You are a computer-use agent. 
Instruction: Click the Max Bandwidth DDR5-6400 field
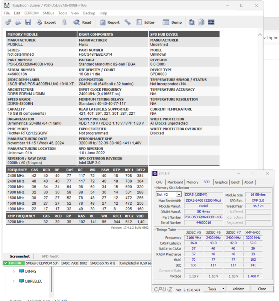203,201
